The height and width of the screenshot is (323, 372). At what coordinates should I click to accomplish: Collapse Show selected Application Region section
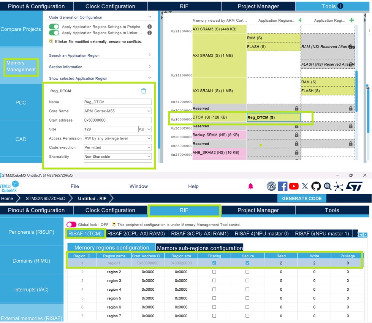pyautogui.click(x=150, y=78)
